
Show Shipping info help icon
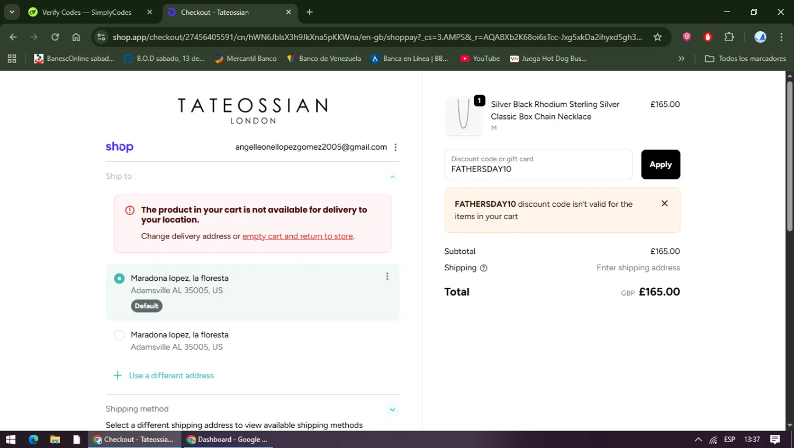point(483,268)
